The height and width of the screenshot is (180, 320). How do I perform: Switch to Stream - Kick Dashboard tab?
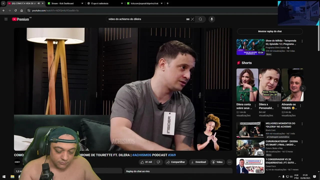[x=65, y=3]
